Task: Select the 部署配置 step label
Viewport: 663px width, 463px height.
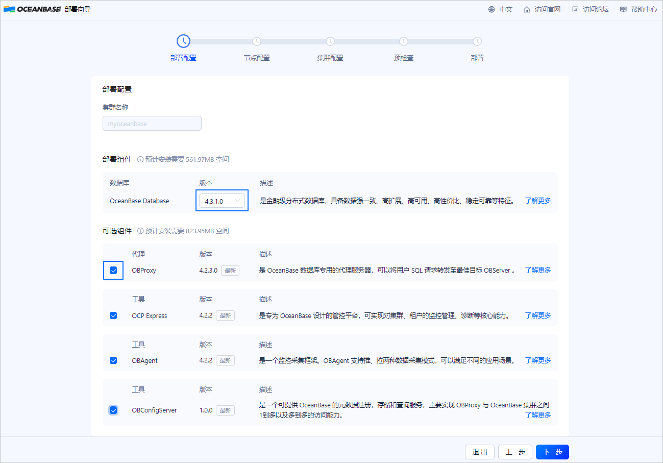Action: click(183, 58)
